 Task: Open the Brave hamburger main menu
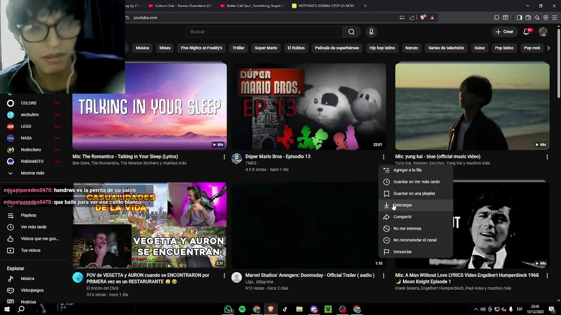click(x=554, y=17)
